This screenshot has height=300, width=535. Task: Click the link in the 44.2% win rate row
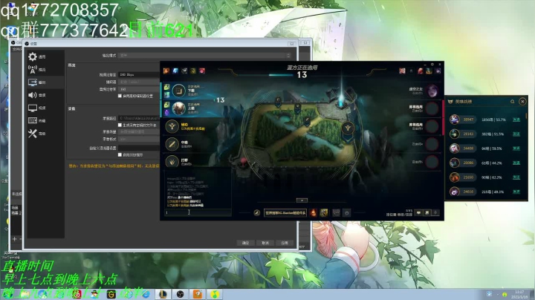516,163
